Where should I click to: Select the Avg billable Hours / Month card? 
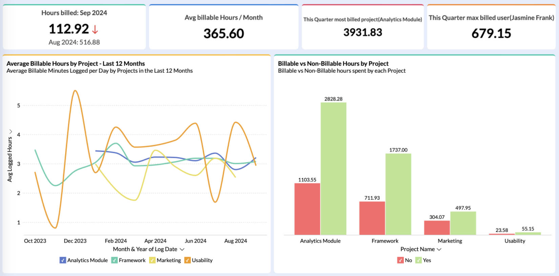coord(224,27)
